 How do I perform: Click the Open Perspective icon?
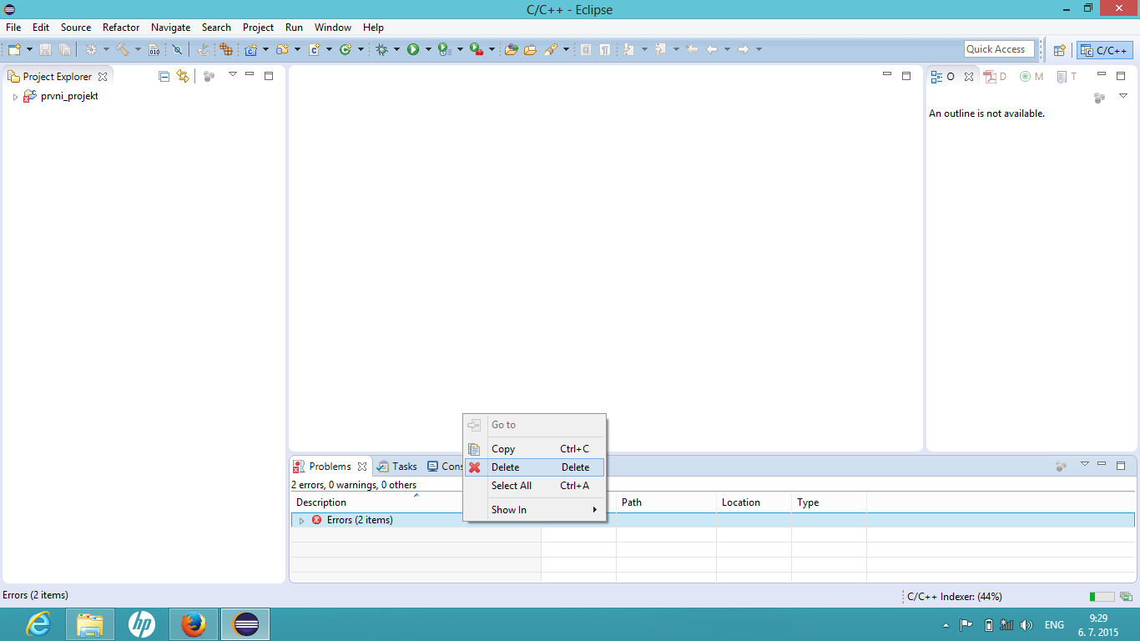[x=1059, y=50]
